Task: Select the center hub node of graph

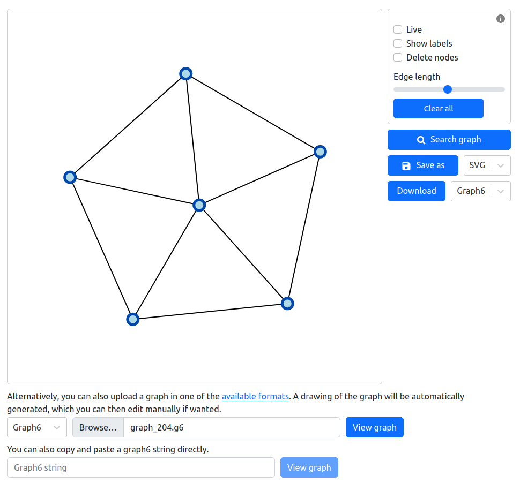Action: [x=199, y=206]
